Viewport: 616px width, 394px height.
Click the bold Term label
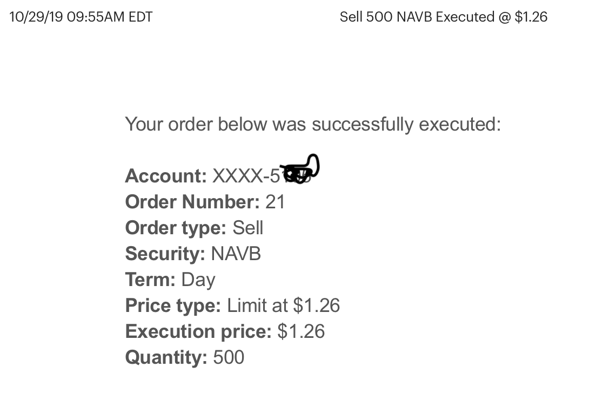click(x=150, y=280)
